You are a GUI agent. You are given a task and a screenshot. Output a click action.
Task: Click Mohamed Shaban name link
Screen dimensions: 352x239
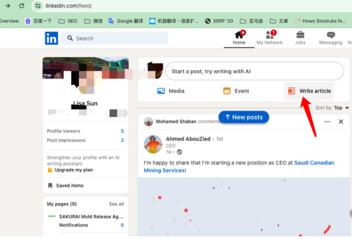click(176, 122)
